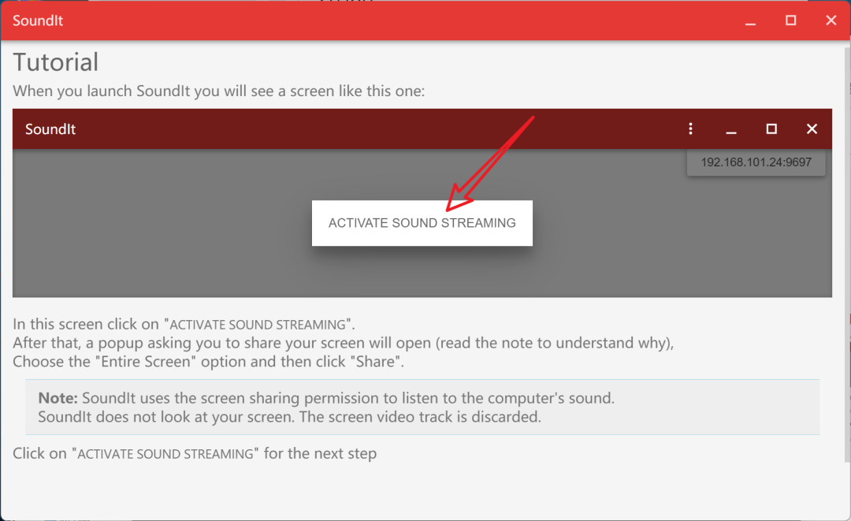Click the SoundIt title in dark red bar

[x=50, y=129]
